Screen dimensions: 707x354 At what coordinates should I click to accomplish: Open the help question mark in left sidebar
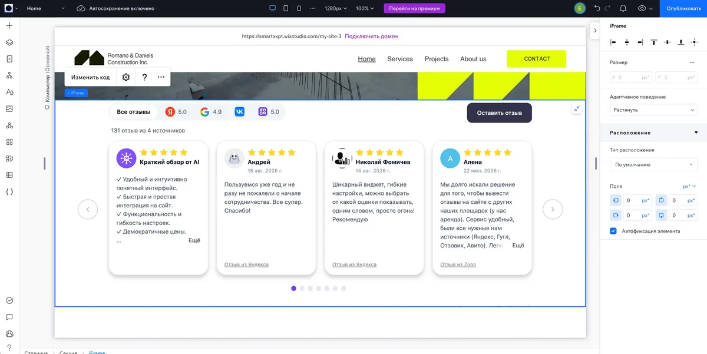[x=9, y=348]
